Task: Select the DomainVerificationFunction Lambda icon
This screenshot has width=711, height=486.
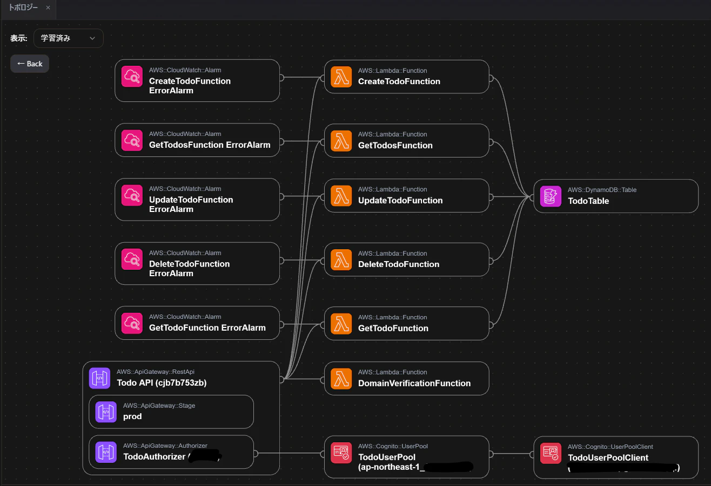Action: click(x=341, y=379)
